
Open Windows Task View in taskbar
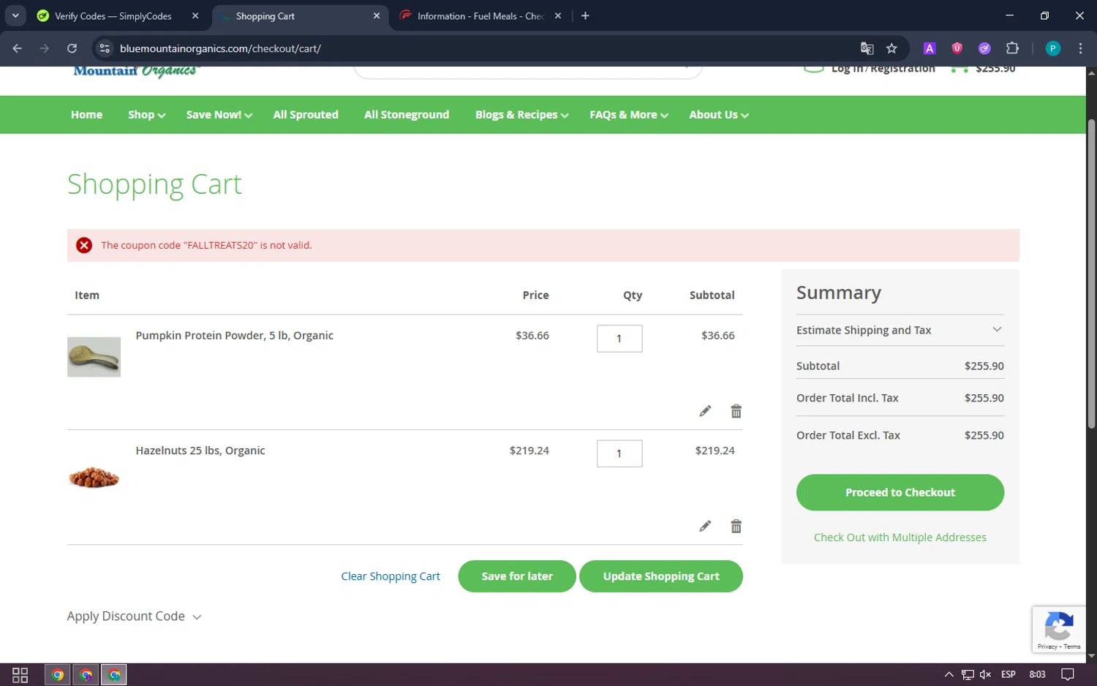[20, 674]
